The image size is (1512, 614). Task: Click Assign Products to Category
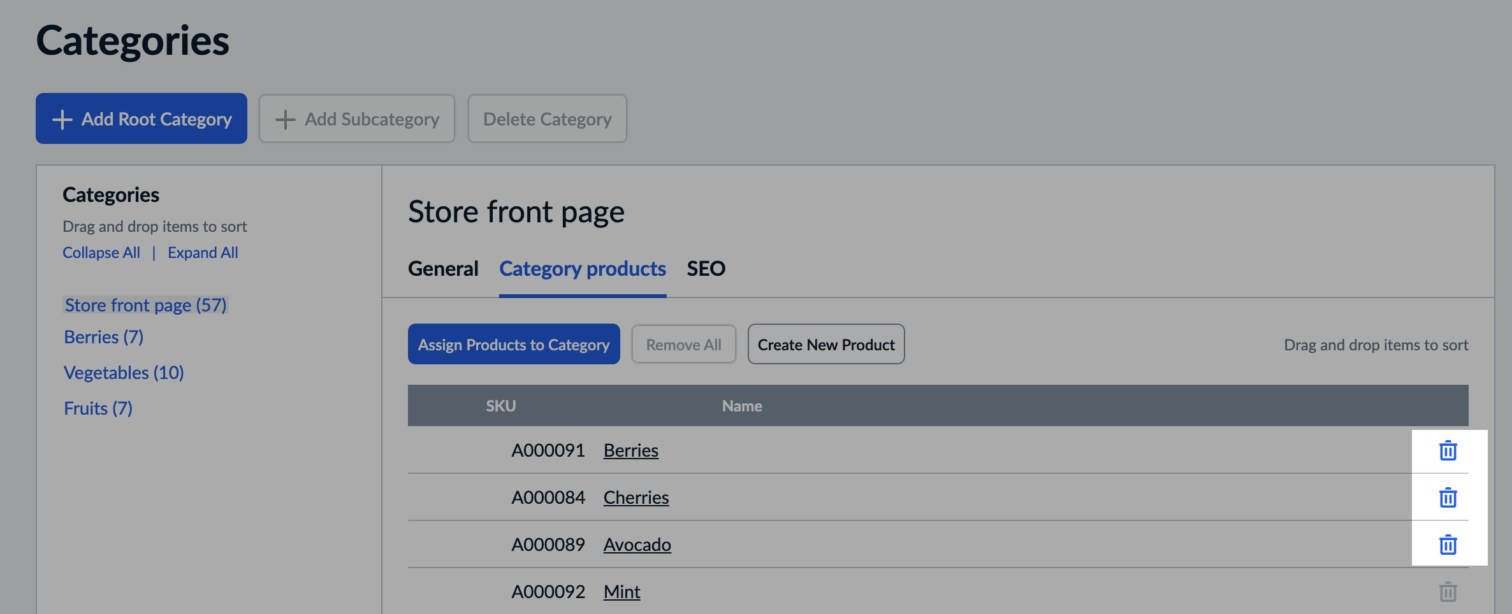(x=514, y=344)
